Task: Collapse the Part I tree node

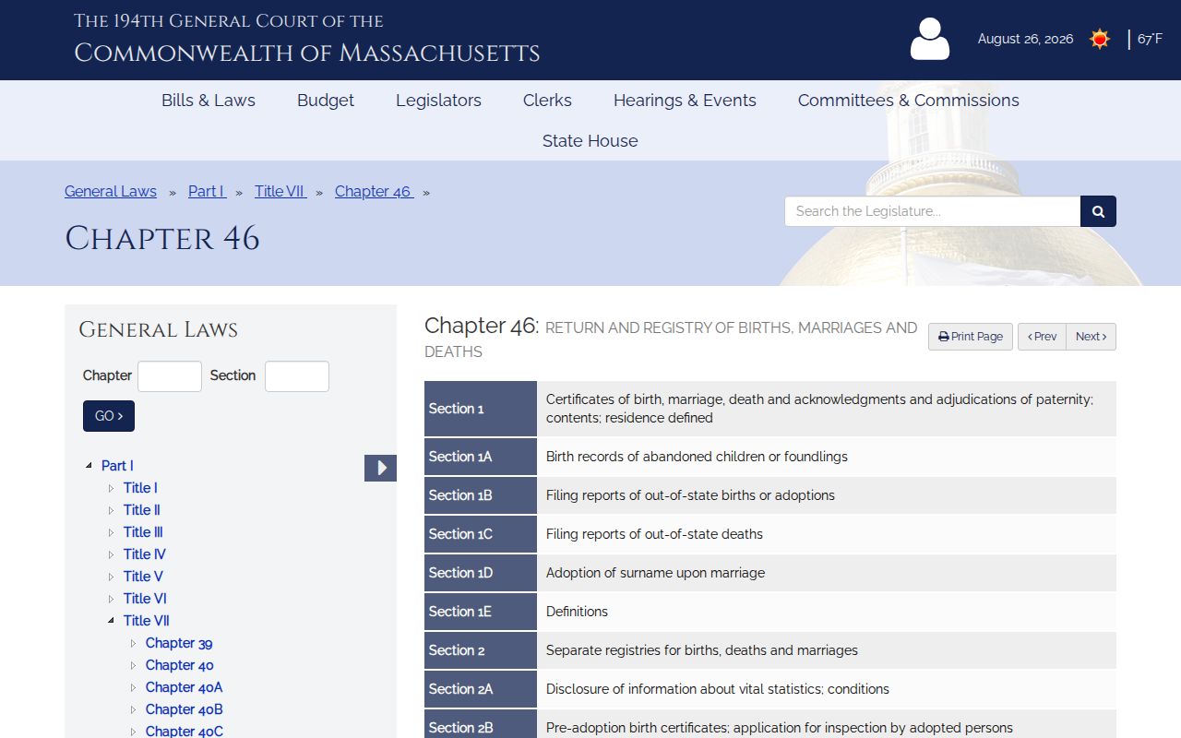Action: coord(89,466)
